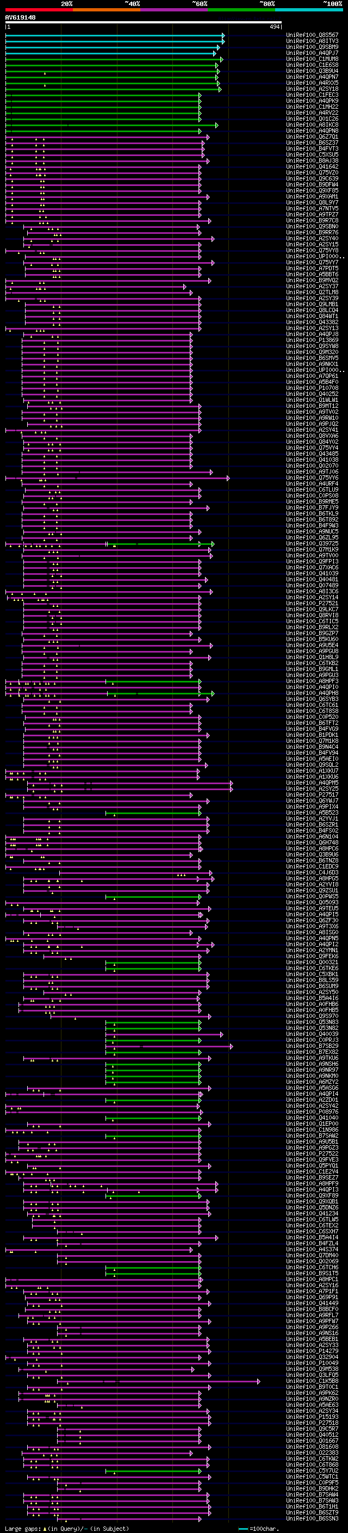This screenshot has width=348, height=1533.
Task: Click the Large gaps legend text
Action: tap(23, 1529)
